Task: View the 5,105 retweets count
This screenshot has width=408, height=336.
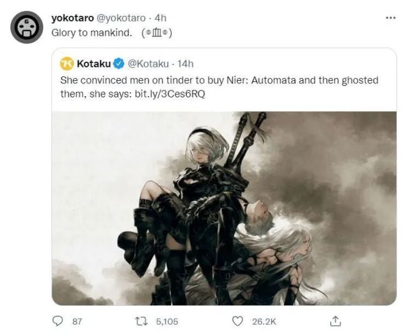Action: click(167, 321)
